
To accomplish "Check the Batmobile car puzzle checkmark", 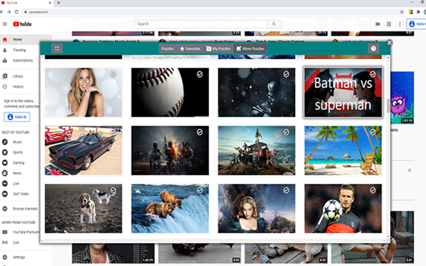I will [113, 132].
